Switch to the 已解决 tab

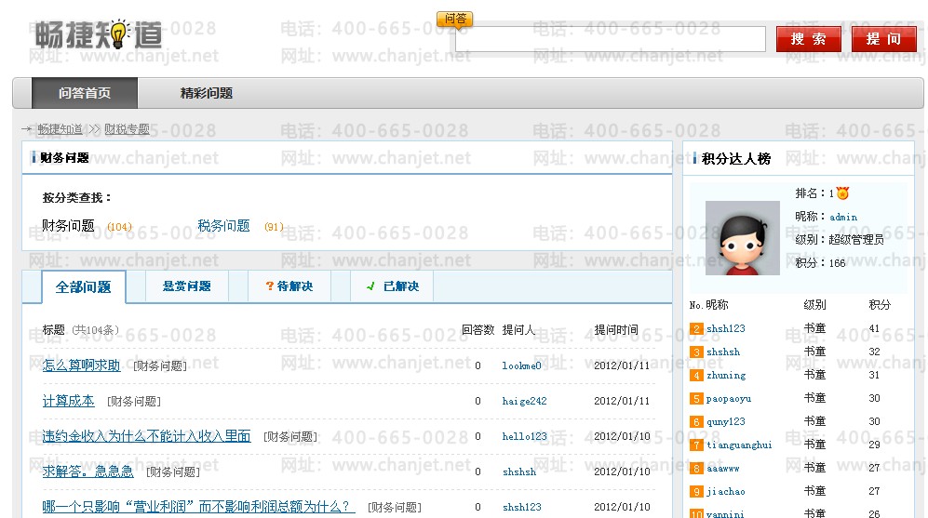pos(393,286)
